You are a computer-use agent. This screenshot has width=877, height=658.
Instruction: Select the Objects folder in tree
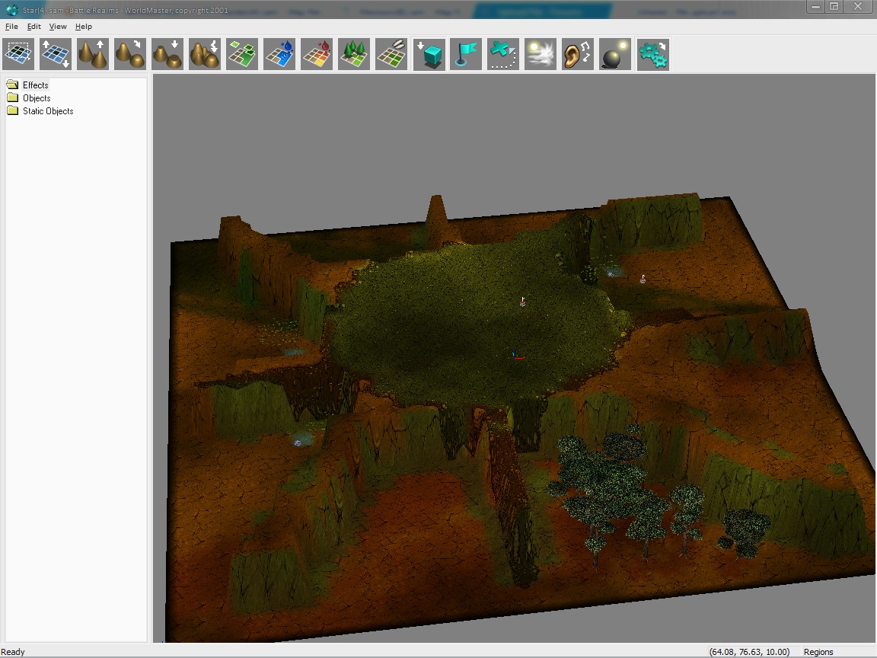(x=37, y=98)
